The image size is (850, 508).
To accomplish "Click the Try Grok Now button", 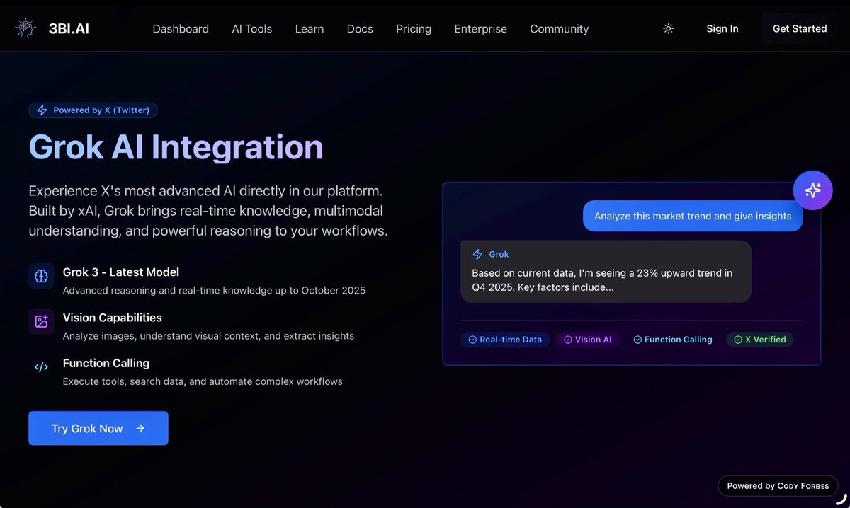I will [x=98, y=428].
